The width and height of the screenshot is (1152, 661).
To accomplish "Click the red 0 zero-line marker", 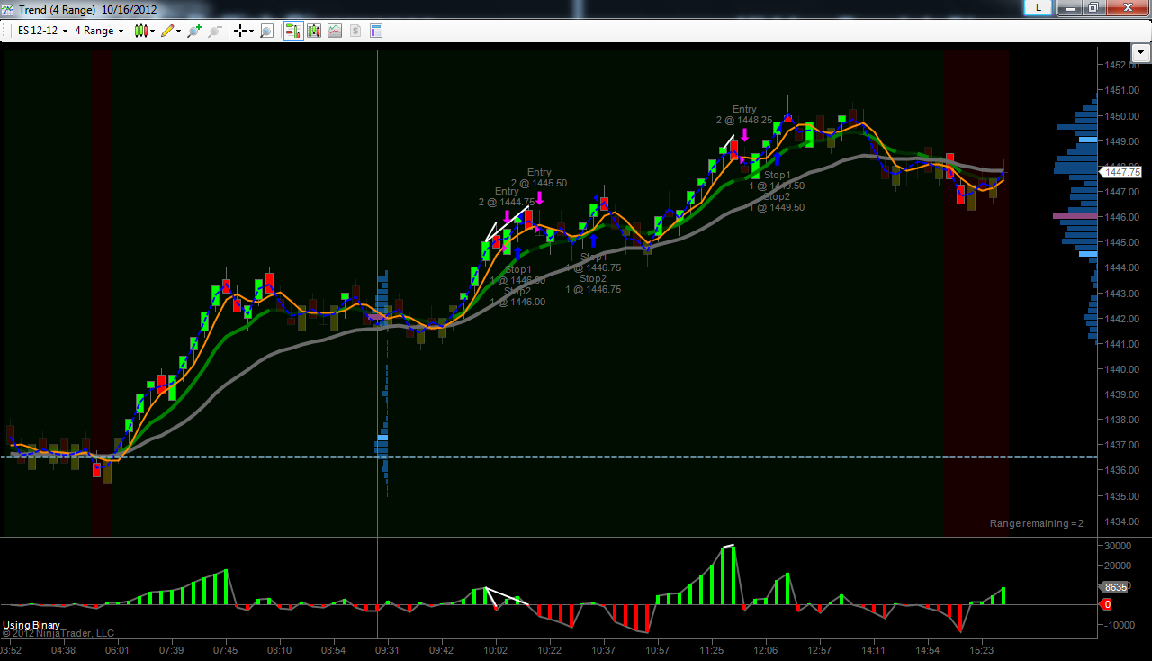I will coord(1107,604).
